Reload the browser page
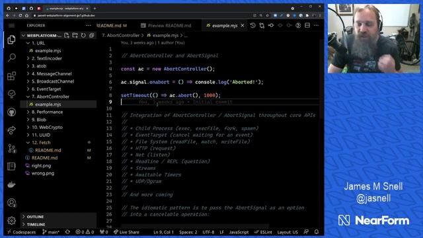This screenshot has width=423, height=238. tap(20, 16)
